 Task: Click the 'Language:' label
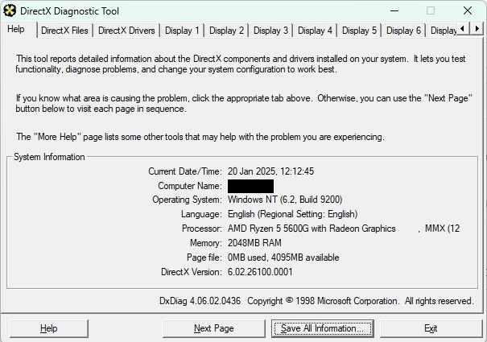tap(201, 214)
